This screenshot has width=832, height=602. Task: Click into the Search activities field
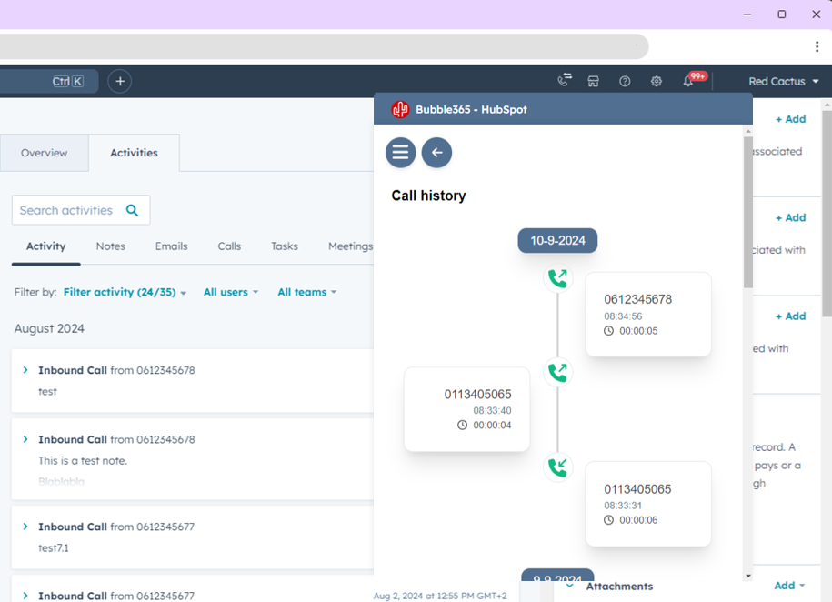(67, 210)
